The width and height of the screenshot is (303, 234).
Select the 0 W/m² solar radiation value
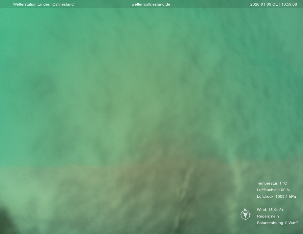[291, 223]
